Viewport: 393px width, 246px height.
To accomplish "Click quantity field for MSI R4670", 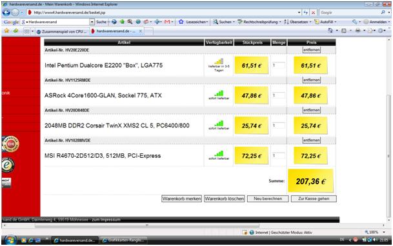I will 279,155.
